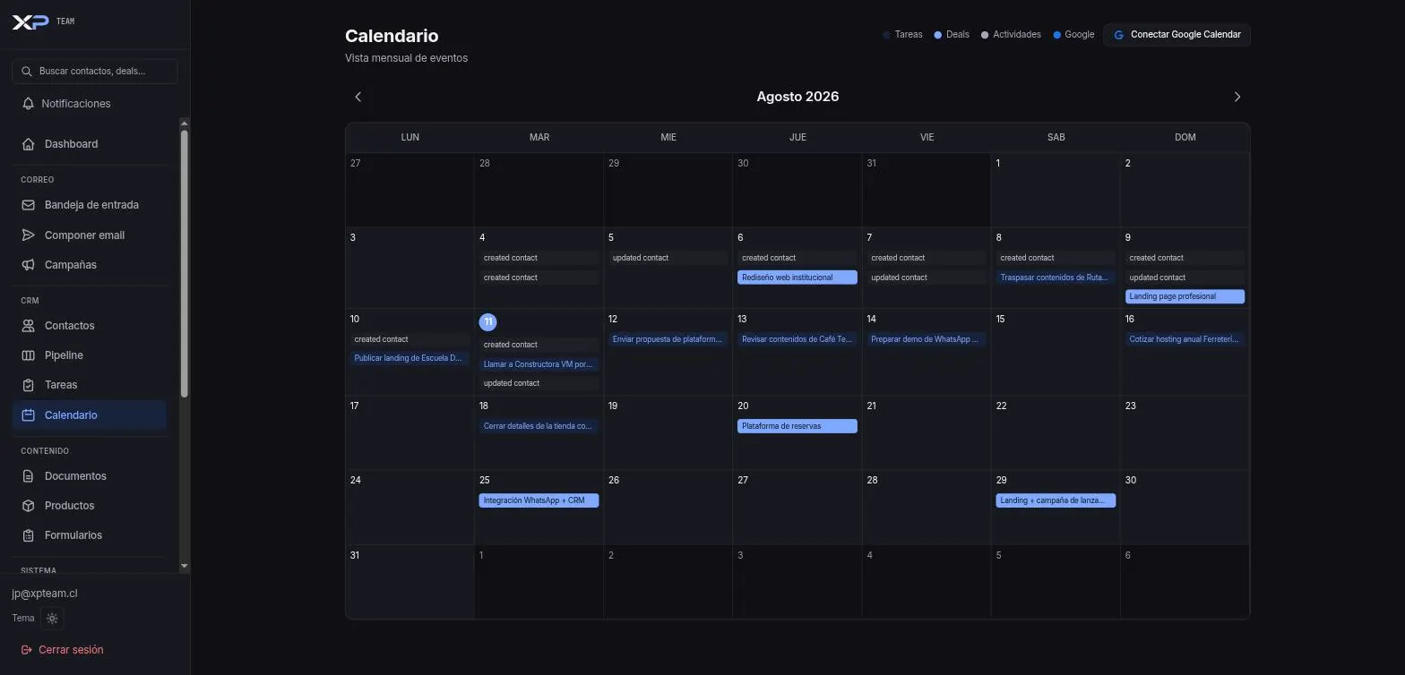This screenshot has width=1405, height=675.
Task: Click the Dashboard home icon
Action: point(29,144)
